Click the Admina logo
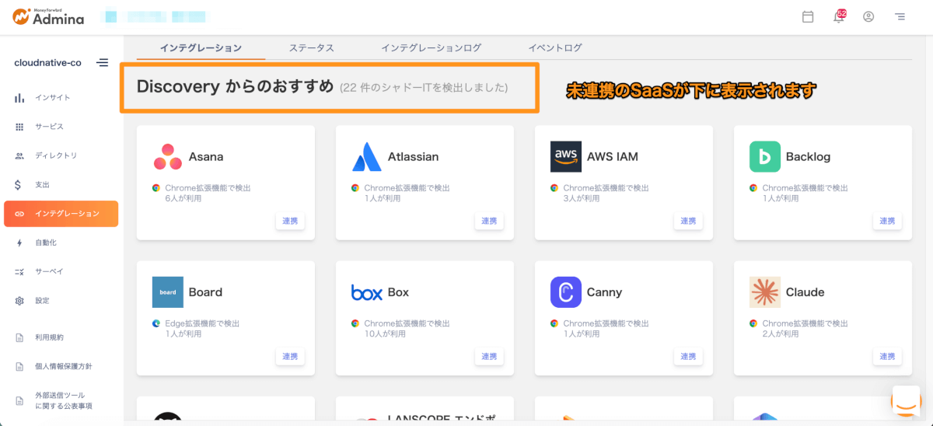This screenshot has width=933, height=426. pyautogui.click(x=48, y=17)
